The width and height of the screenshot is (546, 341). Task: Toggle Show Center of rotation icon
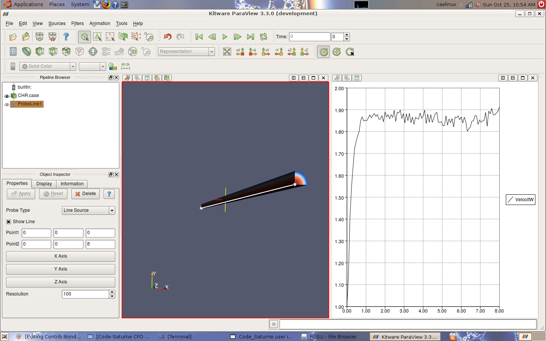point(324,52)
